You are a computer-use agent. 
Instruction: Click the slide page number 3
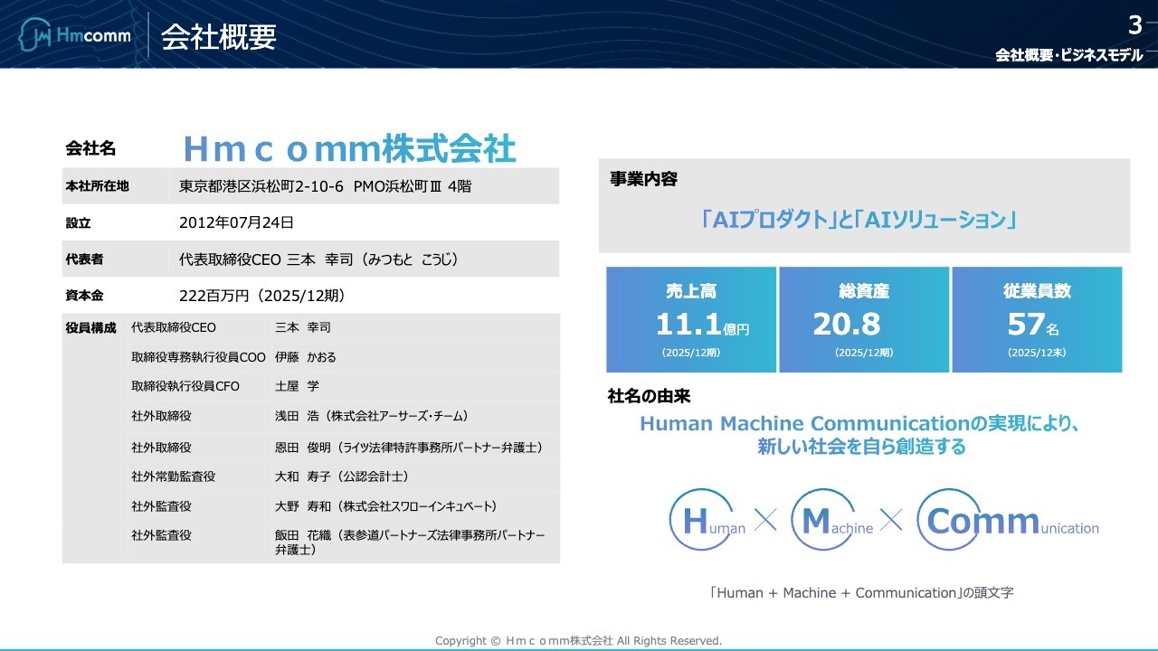1134,24
